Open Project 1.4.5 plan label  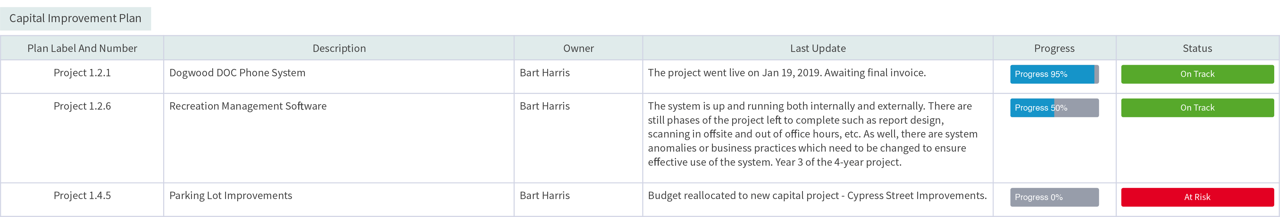(82, 196)
